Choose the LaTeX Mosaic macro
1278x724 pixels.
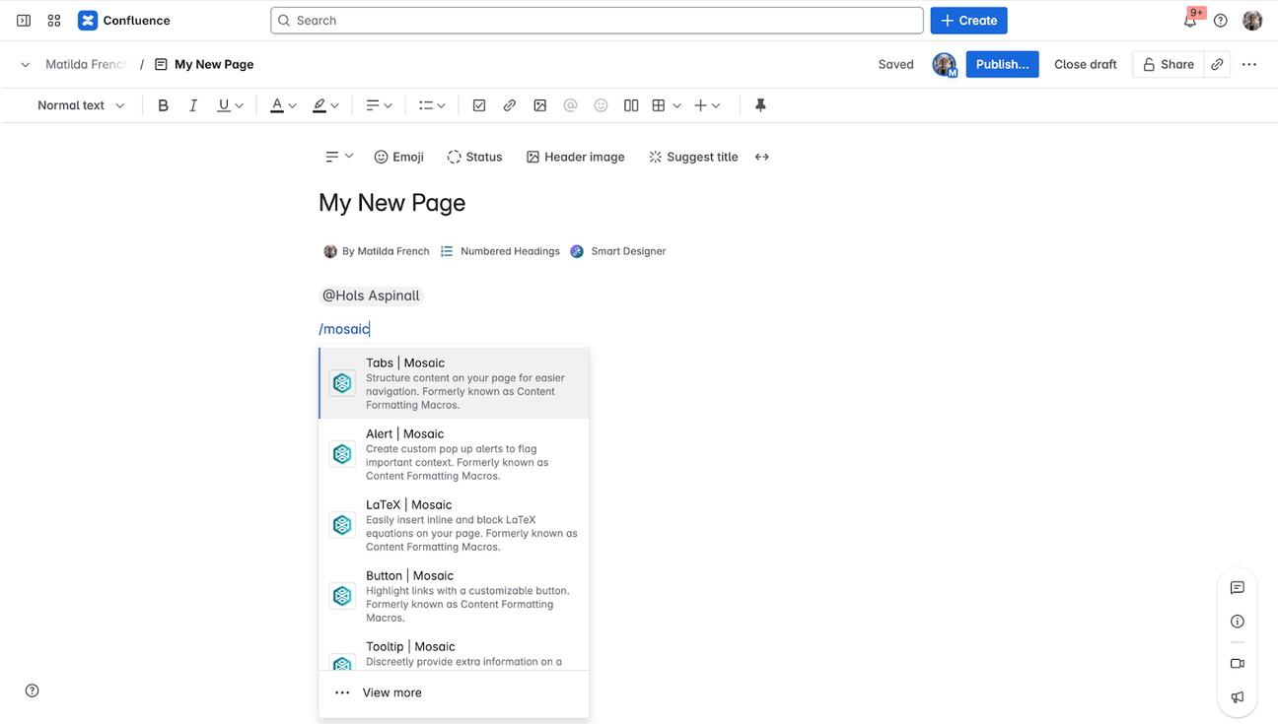454,524
